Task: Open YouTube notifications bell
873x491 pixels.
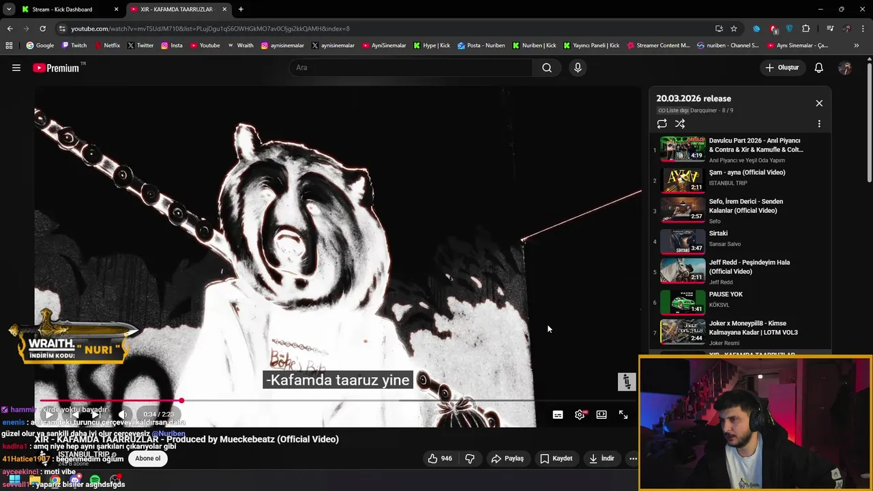Action: point(818,68)
